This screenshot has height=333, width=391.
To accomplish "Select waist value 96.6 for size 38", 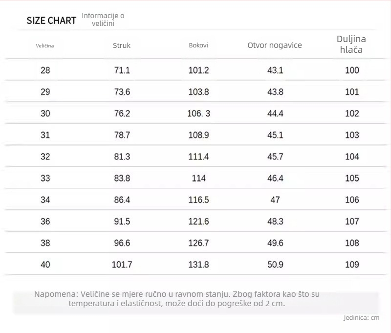I will [122, 243].
